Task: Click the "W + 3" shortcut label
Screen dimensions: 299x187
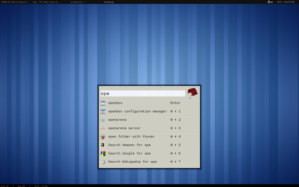Action: (x=175, y=128)
